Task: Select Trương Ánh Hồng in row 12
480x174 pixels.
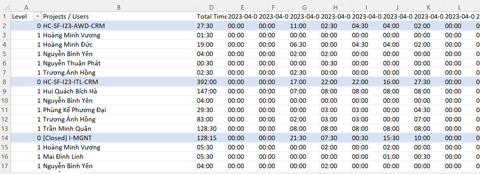Action: pyautogui.click(x=119, y=119)
